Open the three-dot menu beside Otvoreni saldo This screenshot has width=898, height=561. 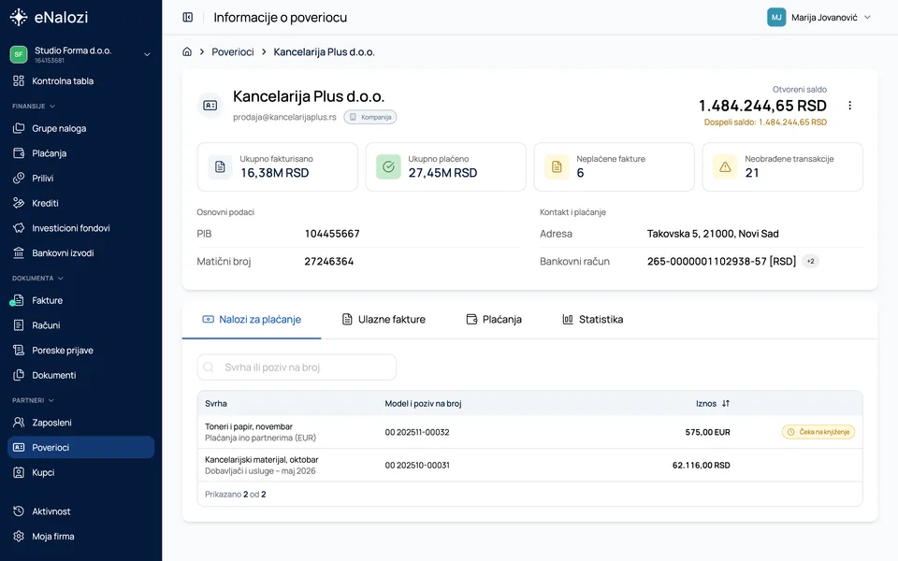[x=850, y=106]
